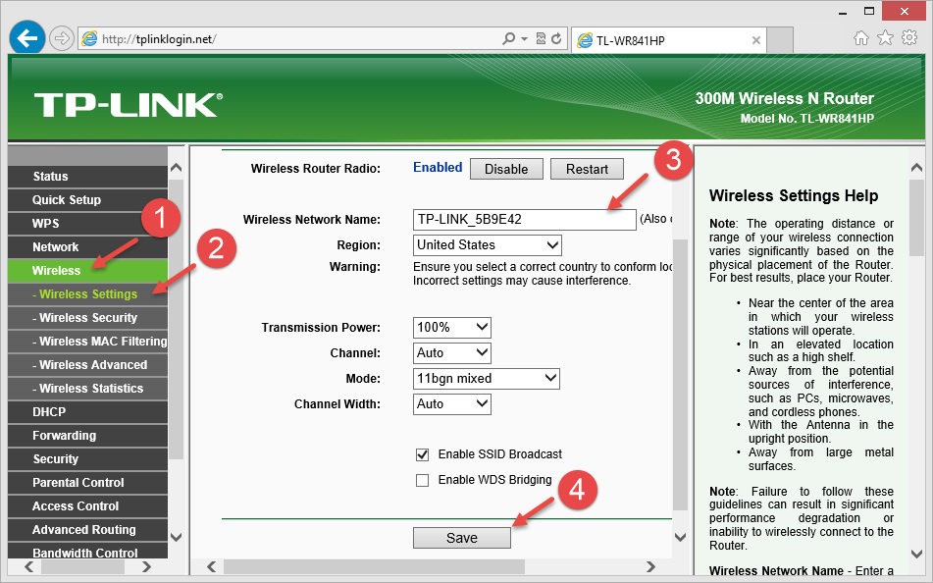
Task: Click the search magnifier icon in address bar
Action: tap(508, 39)
